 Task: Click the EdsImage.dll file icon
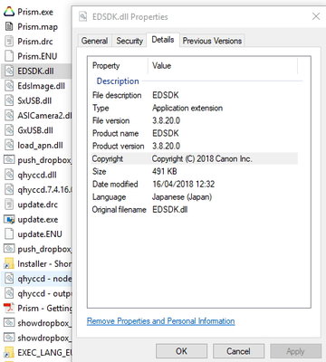point(9,86)
